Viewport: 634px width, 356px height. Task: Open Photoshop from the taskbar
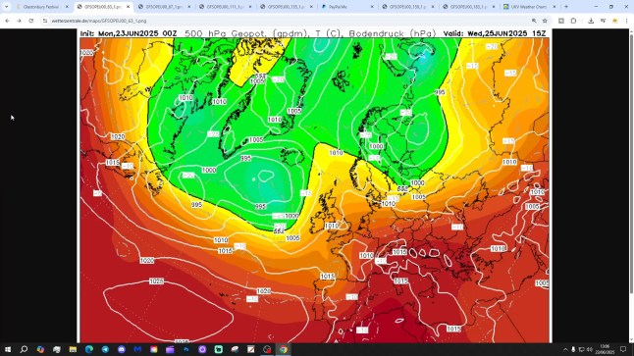click(x=186, y=349)
